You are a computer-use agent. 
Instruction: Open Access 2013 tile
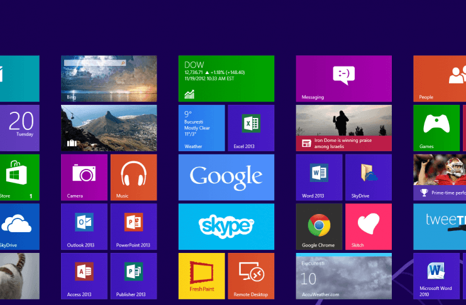(x=84, y=276)
